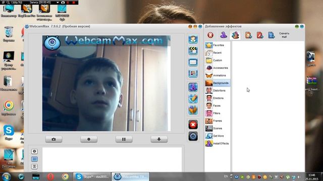Screen dimensions: 323x181
Task: Open the effects wizard icon in sidebar
Action: tap(193, 87)
